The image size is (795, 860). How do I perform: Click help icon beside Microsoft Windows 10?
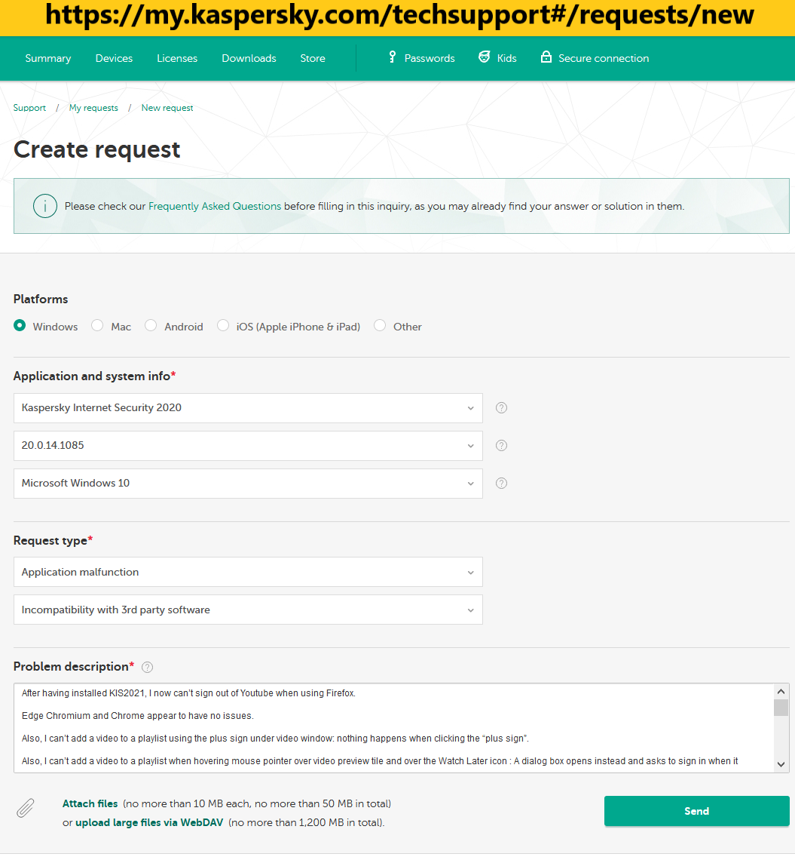[501, 484]
